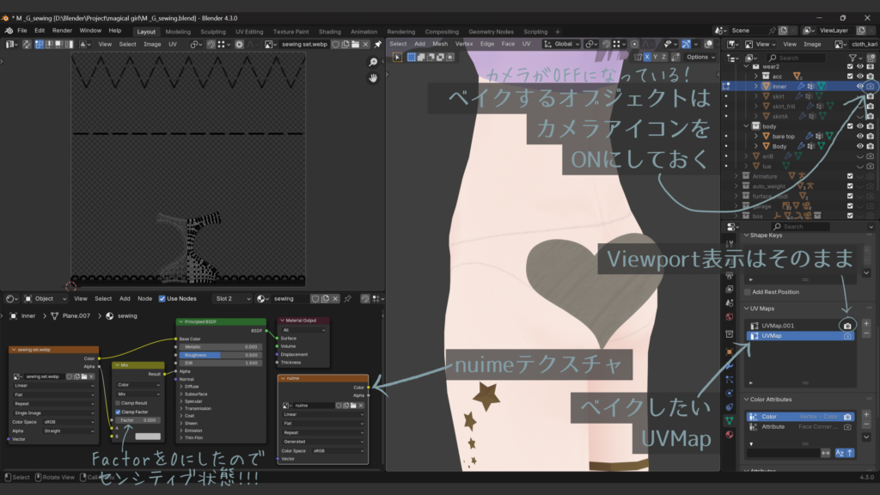Open the Slot 2 material slot dropdown
The height and width of the screenshot is (495, 880).
click(230, 299)
